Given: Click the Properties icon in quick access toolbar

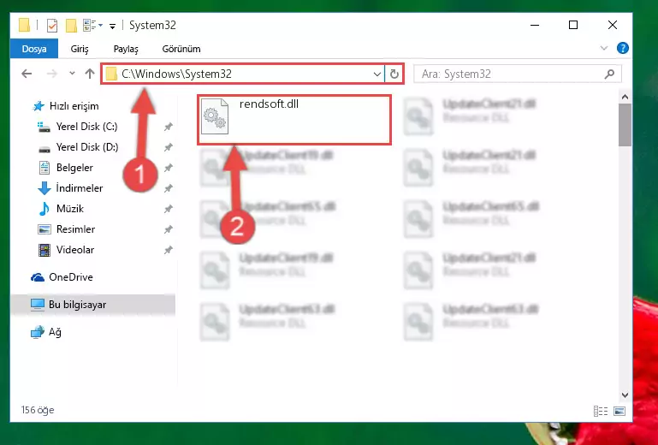Looking at the screenshot, I should [x=52, y=26].
